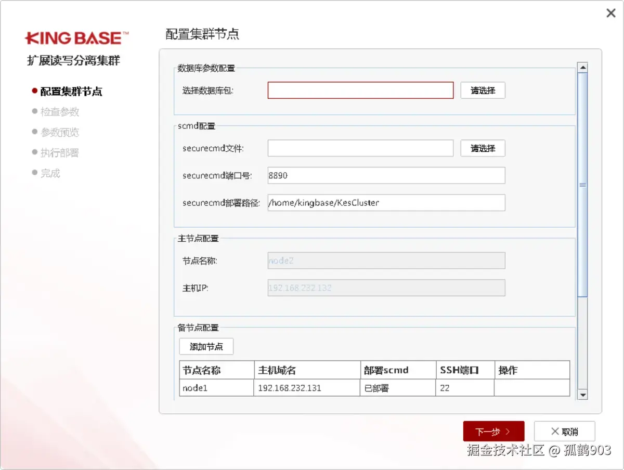Click the 主机域名 column header
This screenshot has height=470, width=624.
tap(307, 370)
